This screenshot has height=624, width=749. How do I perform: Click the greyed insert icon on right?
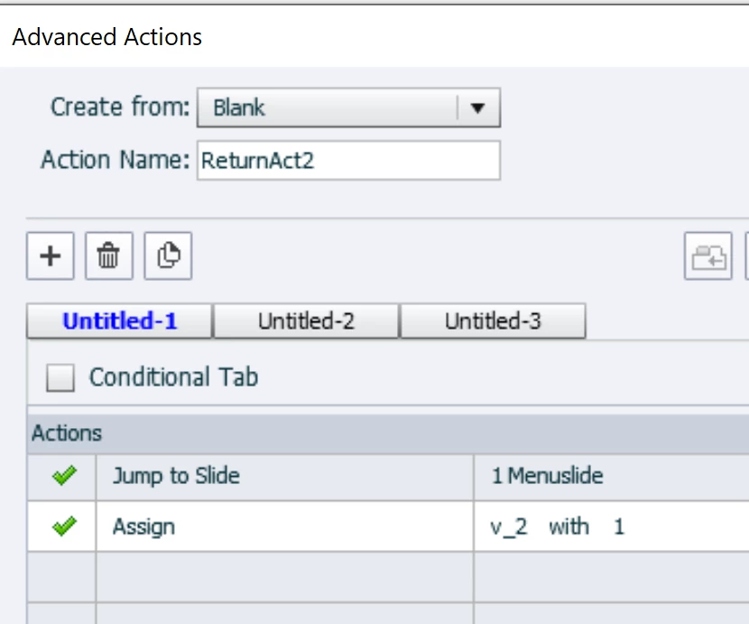(707, 256)
